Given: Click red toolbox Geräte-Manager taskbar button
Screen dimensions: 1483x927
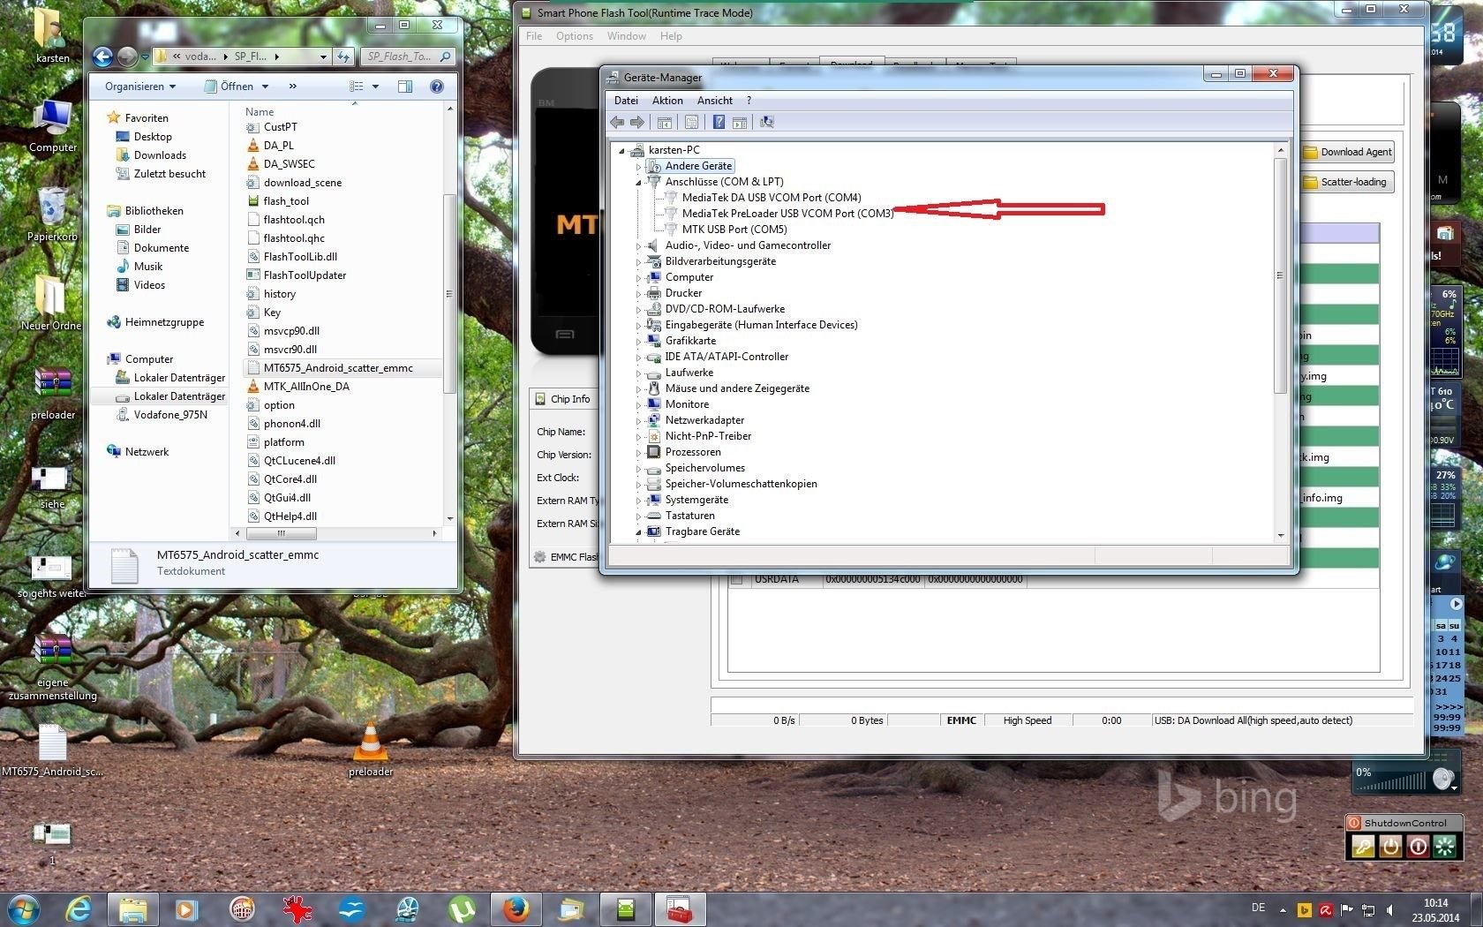Looking at the screenshot, I should [x=680, y=908].
